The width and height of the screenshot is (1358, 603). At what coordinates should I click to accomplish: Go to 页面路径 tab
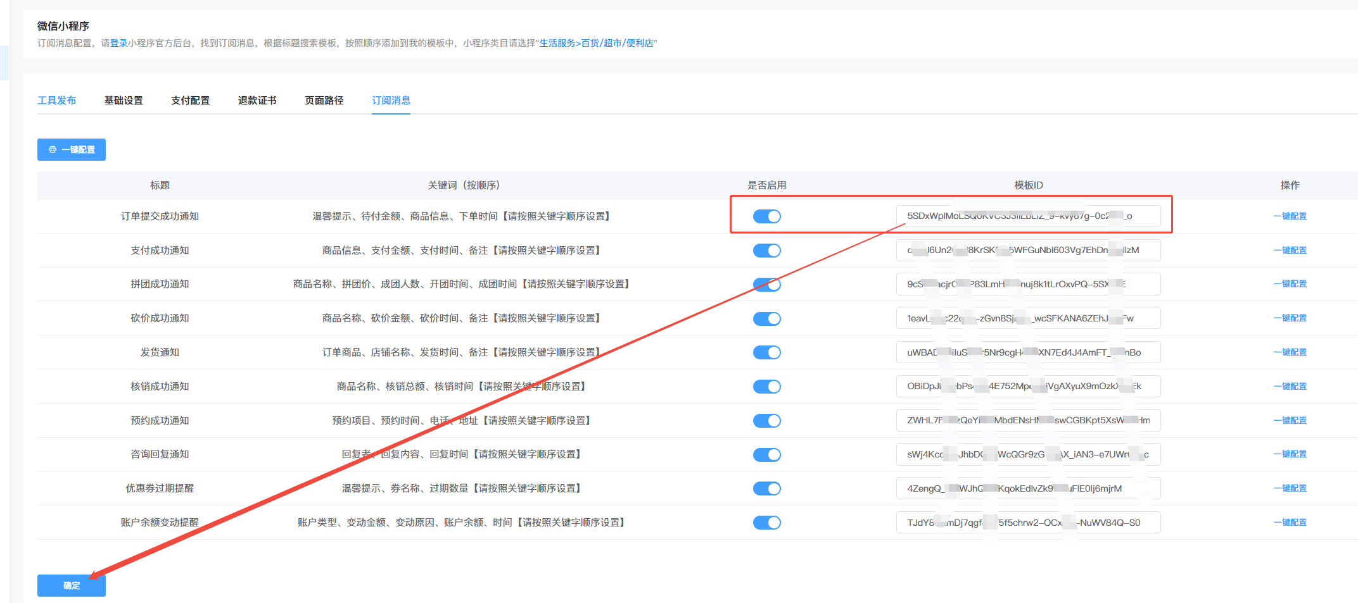[x=324, y=101]
